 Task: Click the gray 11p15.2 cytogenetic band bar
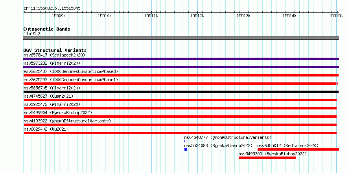click(x=181, y=38)
